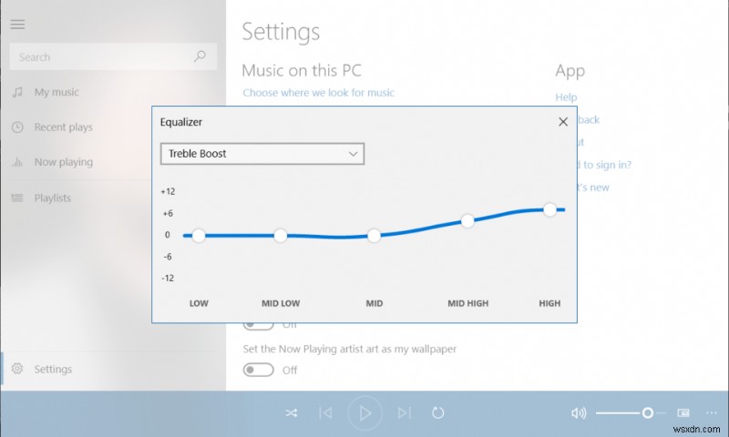
Task: Adjust the volume slider knob
Action: coord(647,412)
